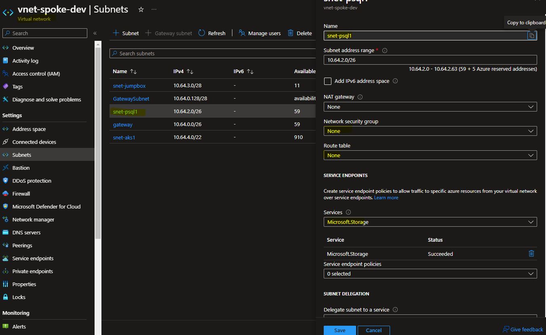The image size is (546, 335).
Task: Open the gateway subnet link
Action: point(123,124)
